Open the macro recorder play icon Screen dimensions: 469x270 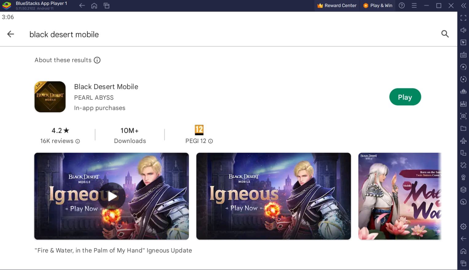coord(463,67)
